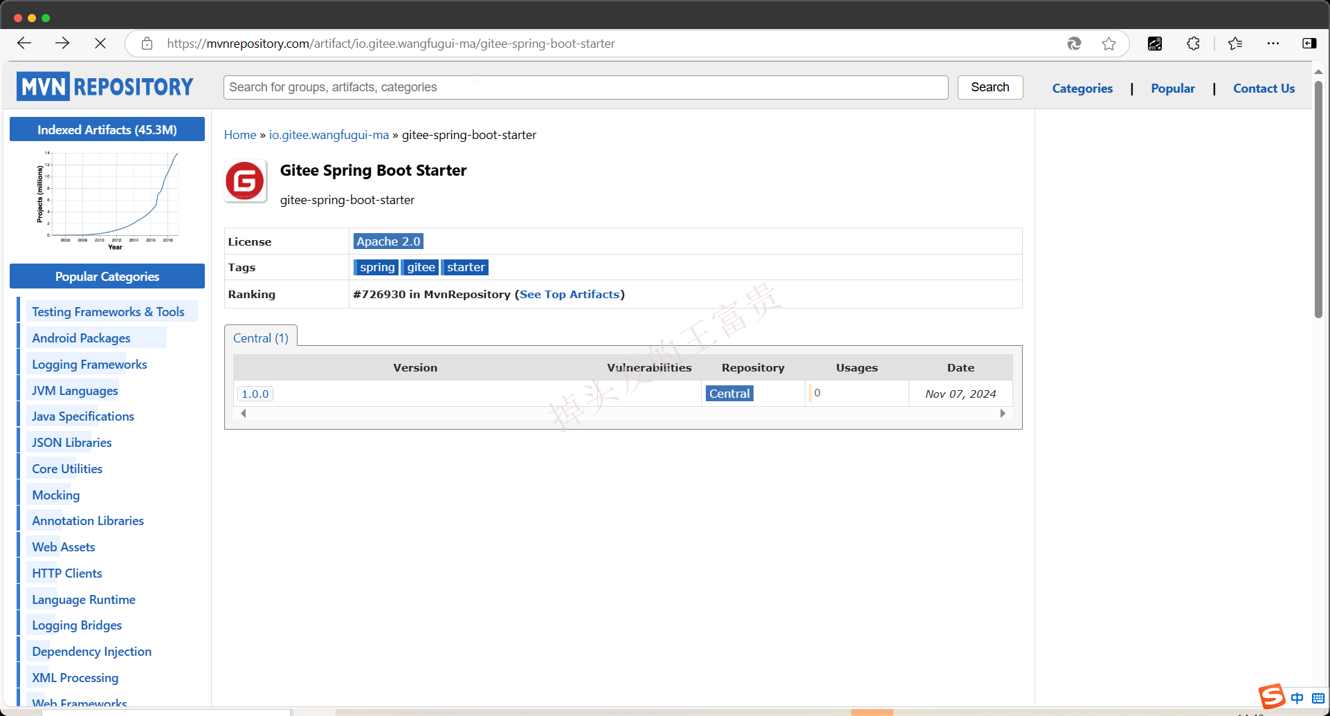Click the page vertical scrollbar thumb
This screenshot has height=716, width=1330.
[x=1318, y=199]
